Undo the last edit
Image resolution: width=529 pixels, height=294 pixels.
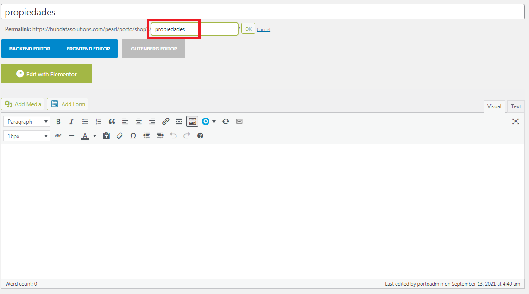[173, 136]
